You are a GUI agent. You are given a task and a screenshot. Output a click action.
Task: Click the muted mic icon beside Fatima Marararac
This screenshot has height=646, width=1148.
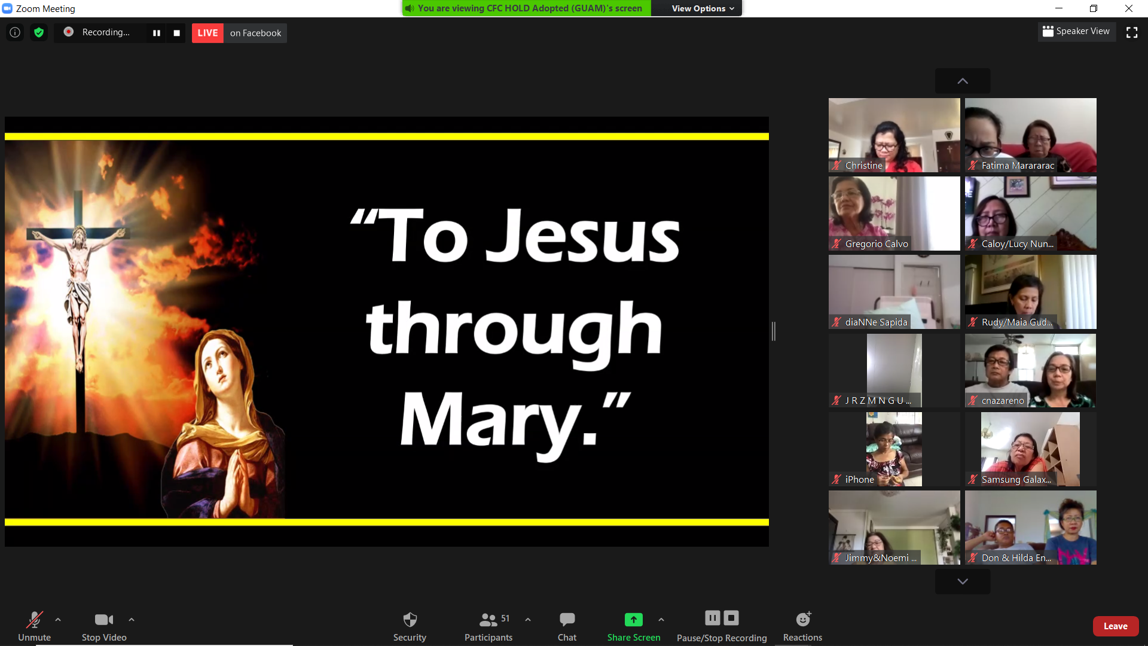coord(973,166)
